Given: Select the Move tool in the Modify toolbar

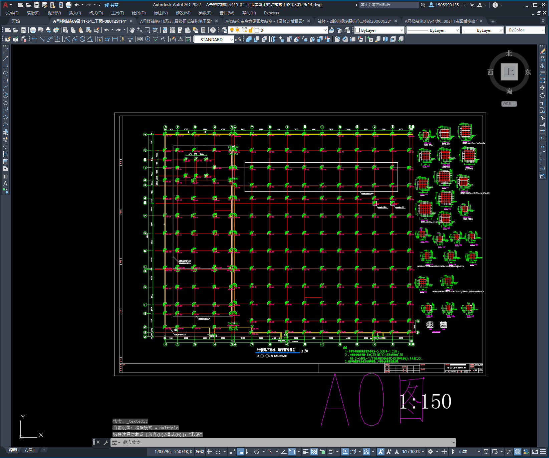Looking at the screenshot, I should (542, 88).
